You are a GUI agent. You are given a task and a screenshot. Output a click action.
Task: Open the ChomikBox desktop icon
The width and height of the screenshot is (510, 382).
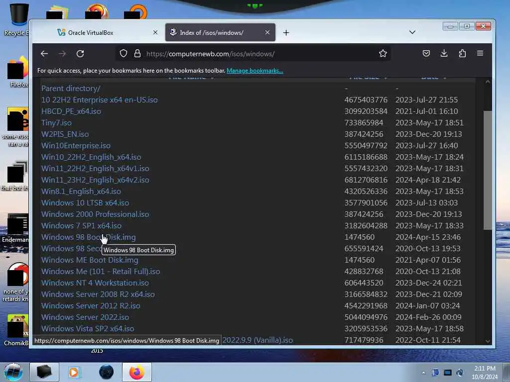(x=16, y=330)
